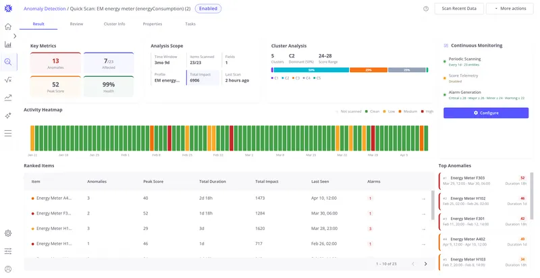540x278 pixels.
Task: Click the 52 Peak Score card
Action: pyautogui.click(x=55, y=86)
